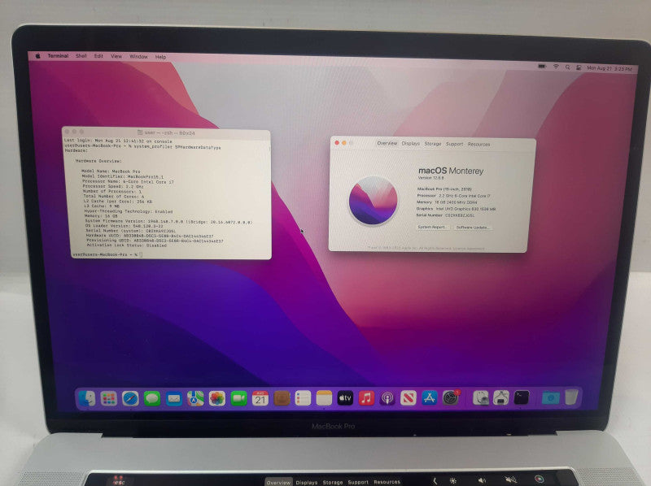Open System Preferences in Dock
Screen dimensions: 651x486
coord(451,398)
